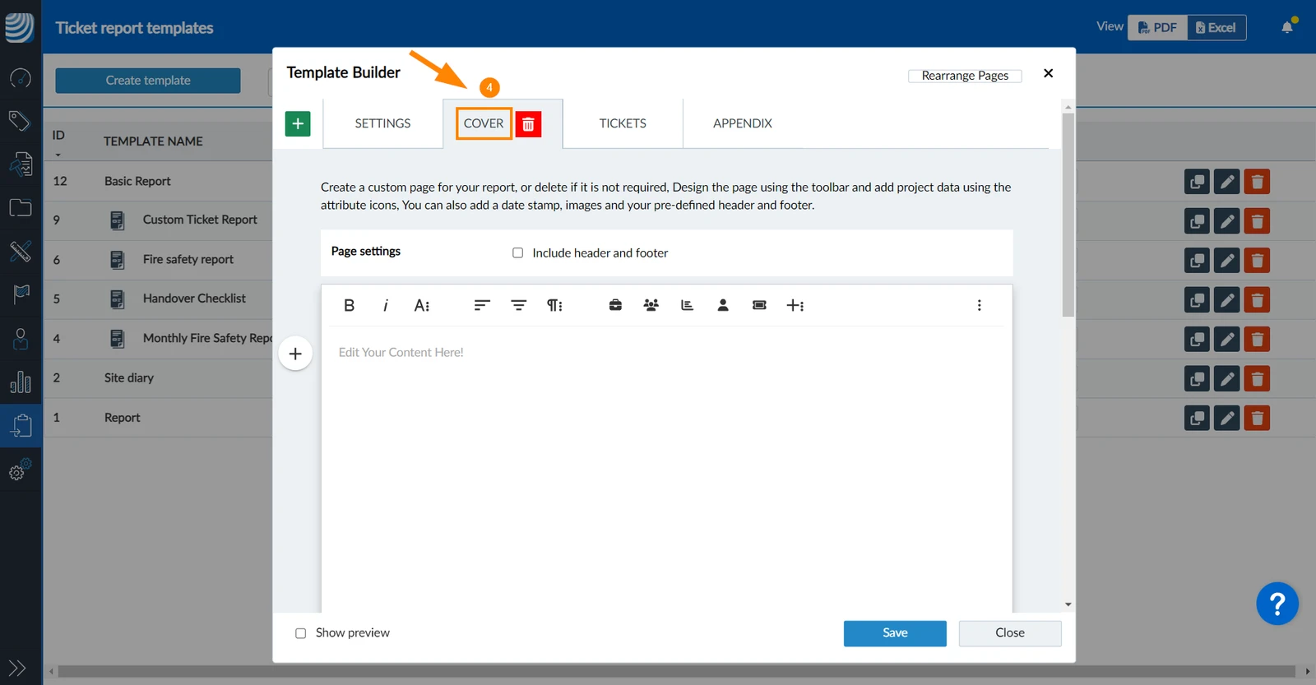Apply italic formatting in the editor
The image size is (1316, 685).
coord(385,305)
